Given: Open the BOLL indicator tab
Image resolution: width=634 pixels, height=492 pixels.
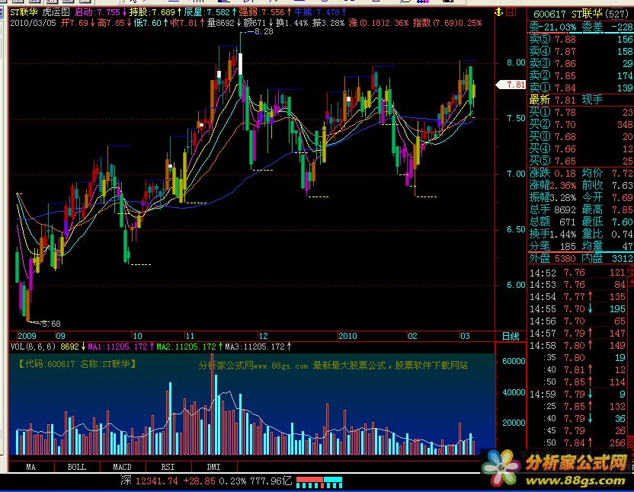Looking at the screenshot, I should point(76,466).
